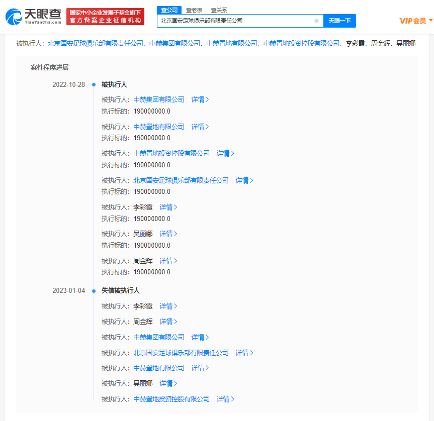Expand 详情 for 中赫集团有限公司 under 被执行人
The width and height of the screenshot is (434, 421).
click(x=200, y=99)
